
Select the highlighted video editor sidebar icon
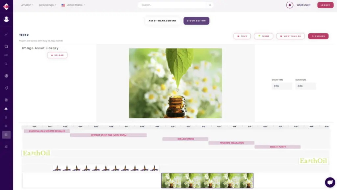pyautogui.click(x=6, y=135)
